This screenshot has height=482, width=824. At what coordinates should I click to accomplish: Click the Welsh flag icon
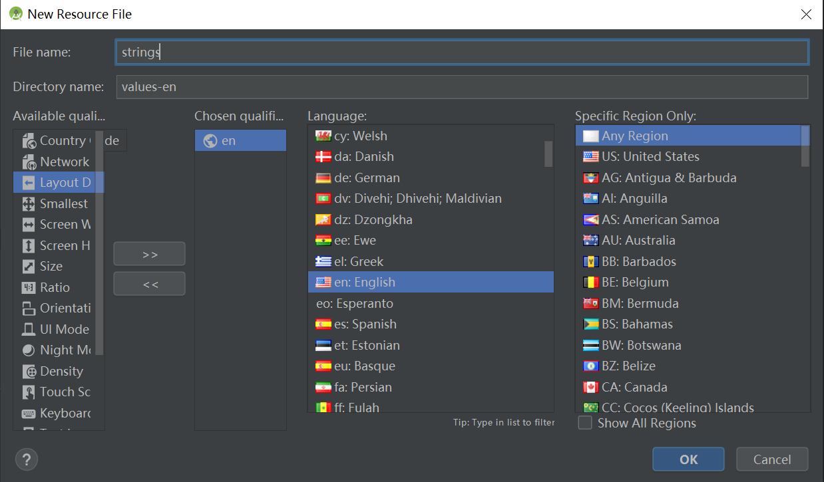[x=323, y=136]
